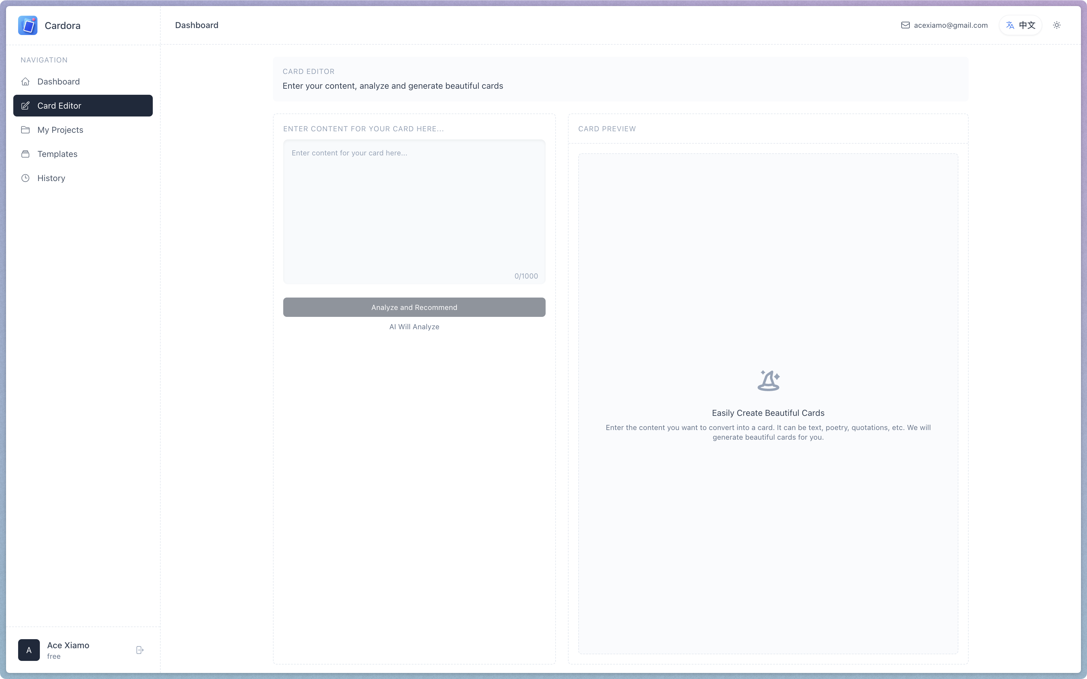Click the Cardora logo icon
1087x679 pixels.
coord(27,26)
